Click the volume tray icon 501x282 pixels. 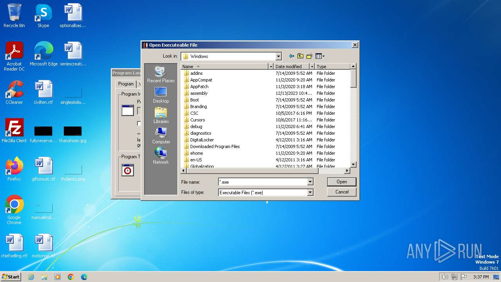(445, 277)
